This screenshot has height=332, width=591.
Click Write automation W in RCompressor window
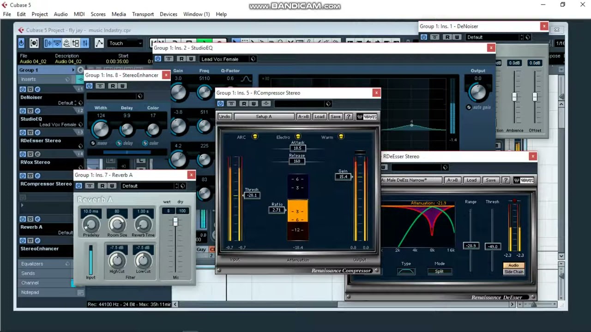pos(253,104)
